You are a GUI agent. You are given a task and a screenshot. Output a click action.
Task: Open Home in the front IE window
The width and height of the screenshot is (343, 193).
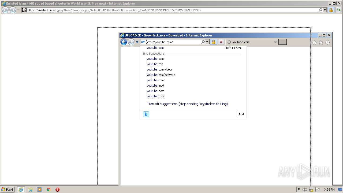click(x=314, y=42)
